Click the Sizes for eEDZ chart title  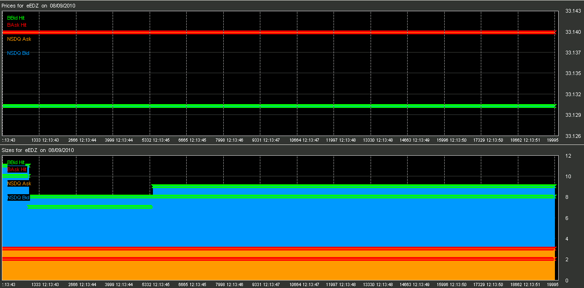tap(38, 150)
